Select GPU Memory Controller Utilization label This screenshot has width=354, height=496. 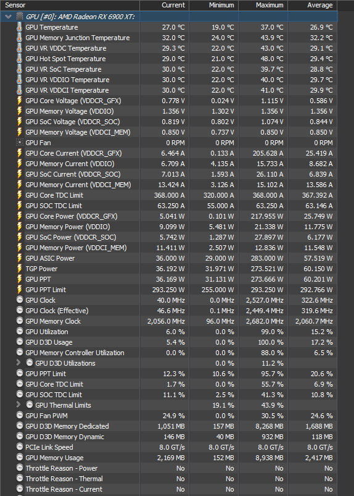tap(75, 352)
